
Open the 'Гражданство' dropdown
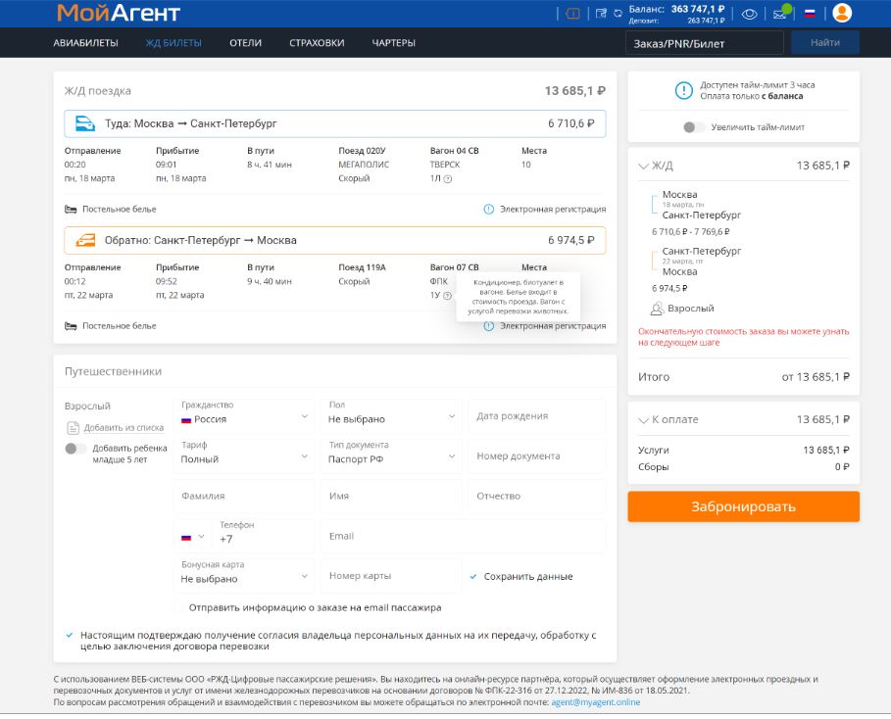point(244,417)
